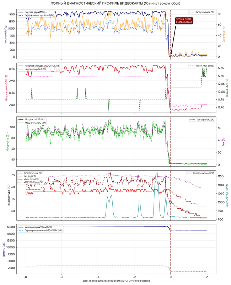
Task: Click the '12500' tick on the memory axis
Action: click(11, 241)
